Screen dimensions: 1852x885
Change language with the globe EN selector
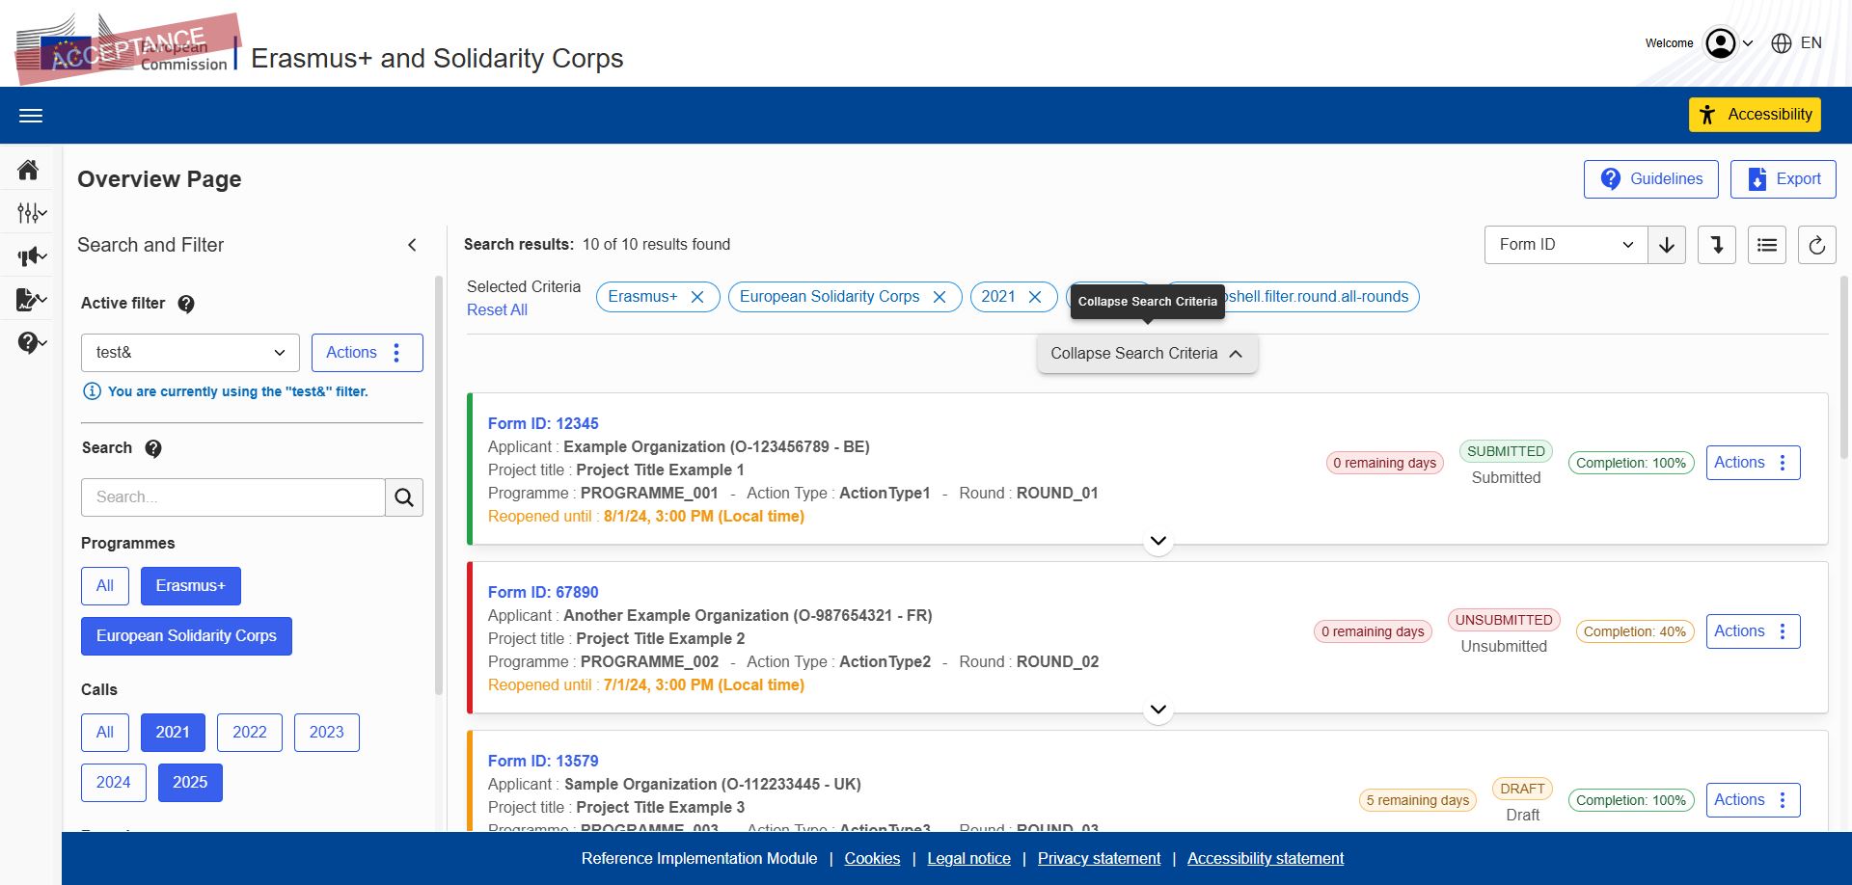pyautogui.click(x=1797, y=43)
